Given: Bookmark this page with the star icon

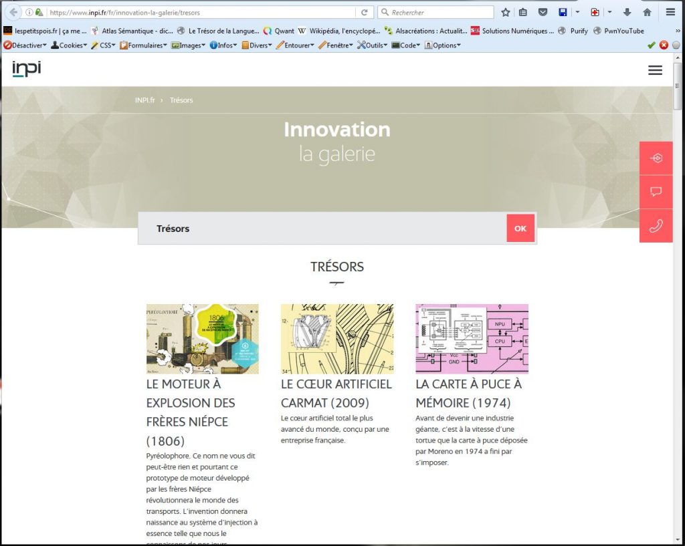Looking at the screenshot, I should (x=506, y=12).
